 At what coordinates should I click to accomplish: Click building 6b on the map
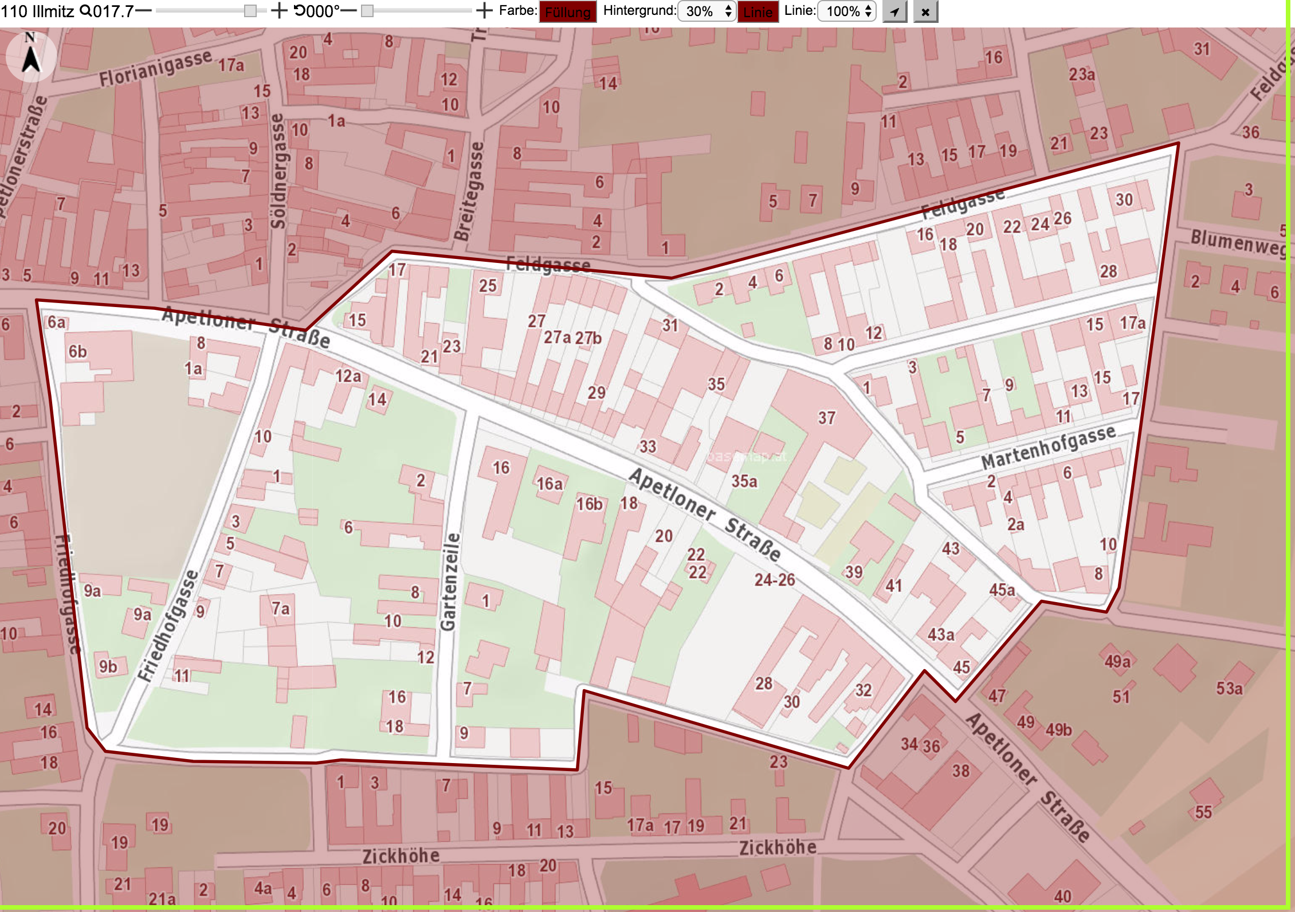(78, 351)
